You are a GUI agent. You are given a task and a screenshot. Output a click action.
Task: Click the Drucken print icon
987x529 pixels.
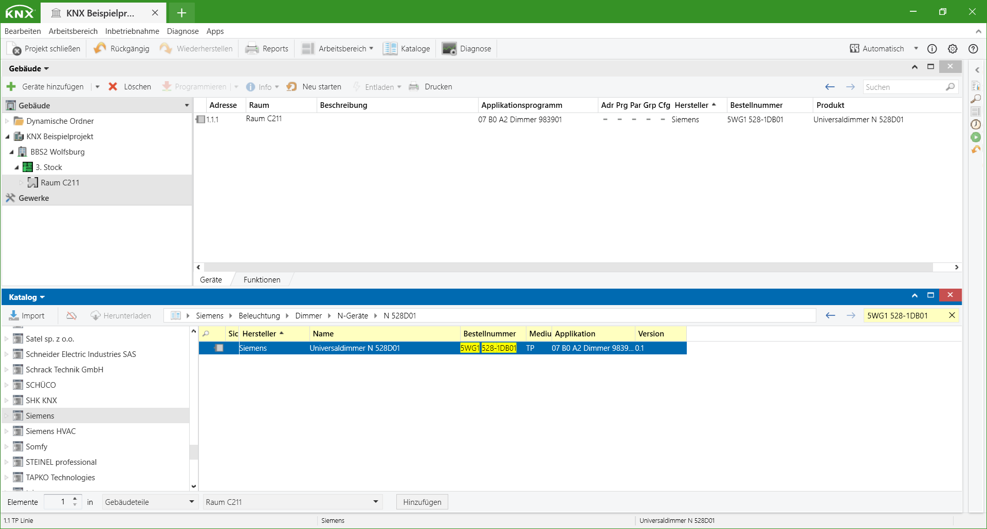[x=414, y=87]
